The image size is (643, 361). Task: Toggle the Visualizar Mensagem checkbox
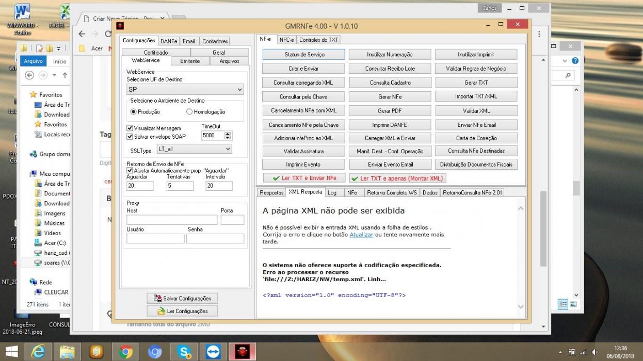click(130, 128)
